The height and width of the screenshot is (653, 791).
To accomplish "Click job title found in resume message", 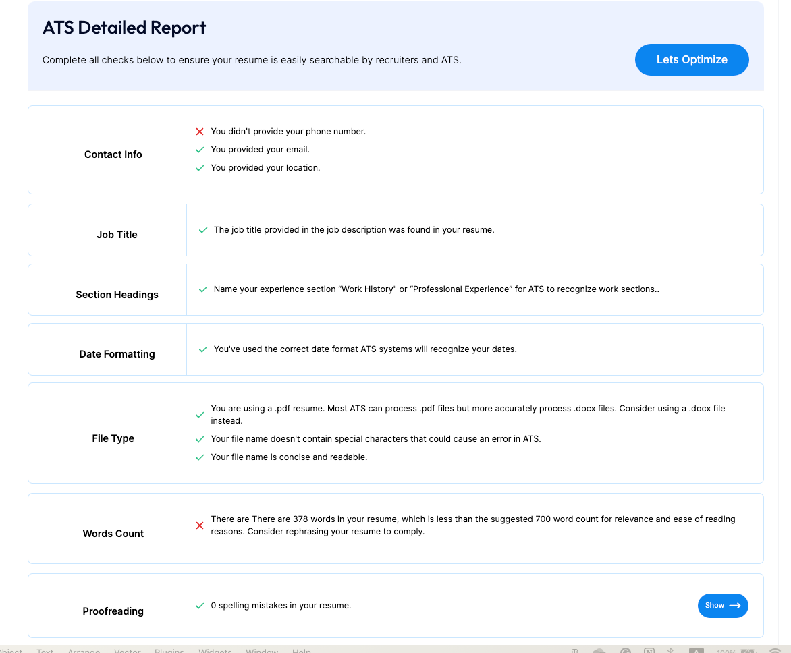I will tap(354, 229).
